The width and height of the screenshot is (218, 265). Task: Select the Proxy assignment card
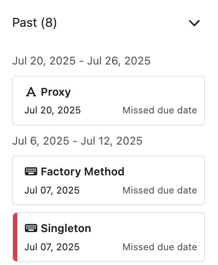109,101
